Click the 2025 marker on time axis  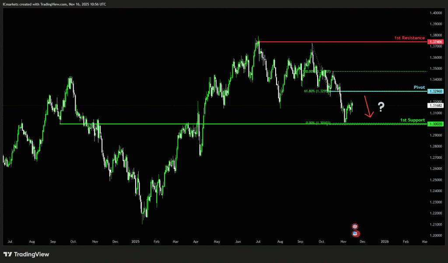135,241
